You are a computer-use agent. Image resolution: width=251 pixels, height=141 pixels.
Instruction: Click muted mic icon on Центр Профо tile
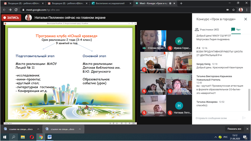tap(144, 91)
